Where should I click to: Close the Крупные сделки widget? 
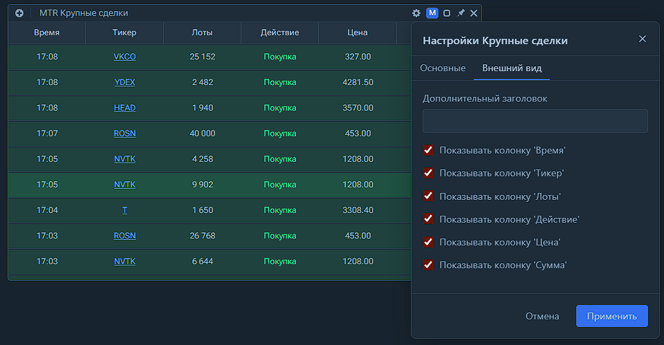point(474,13)
